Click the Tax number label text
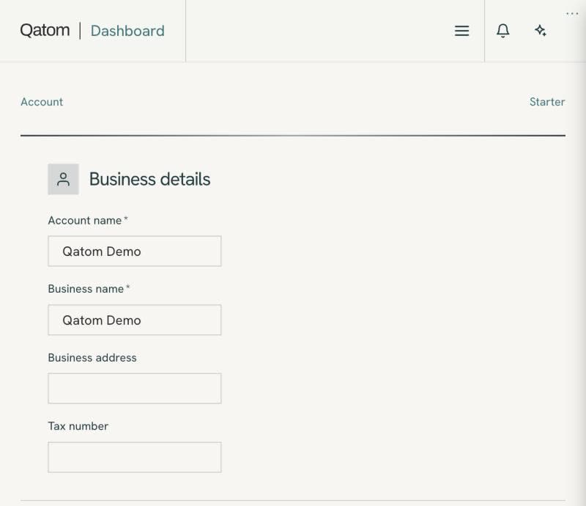586x506 pixels. pos(78,426)
